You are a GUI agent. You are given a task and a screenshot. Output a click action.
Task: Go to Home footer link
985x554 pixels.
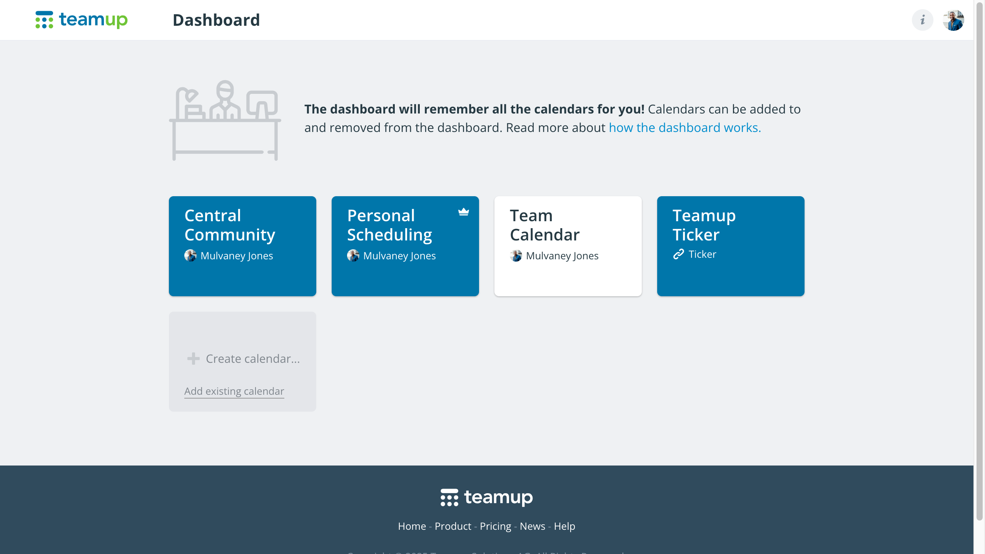click(x=412, y=526)
